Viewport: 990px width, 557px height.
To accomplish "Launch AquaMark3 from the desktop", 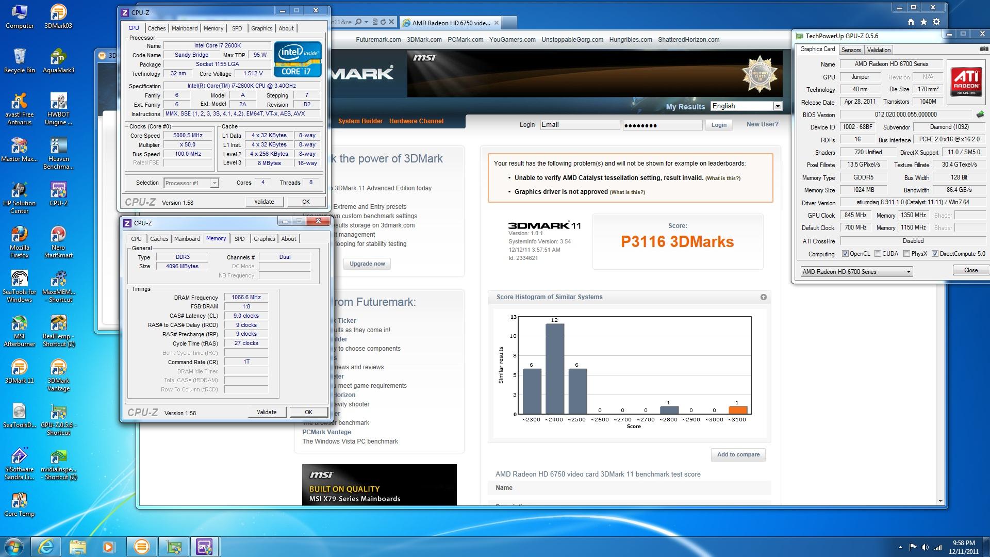I will tap(58, 61).
